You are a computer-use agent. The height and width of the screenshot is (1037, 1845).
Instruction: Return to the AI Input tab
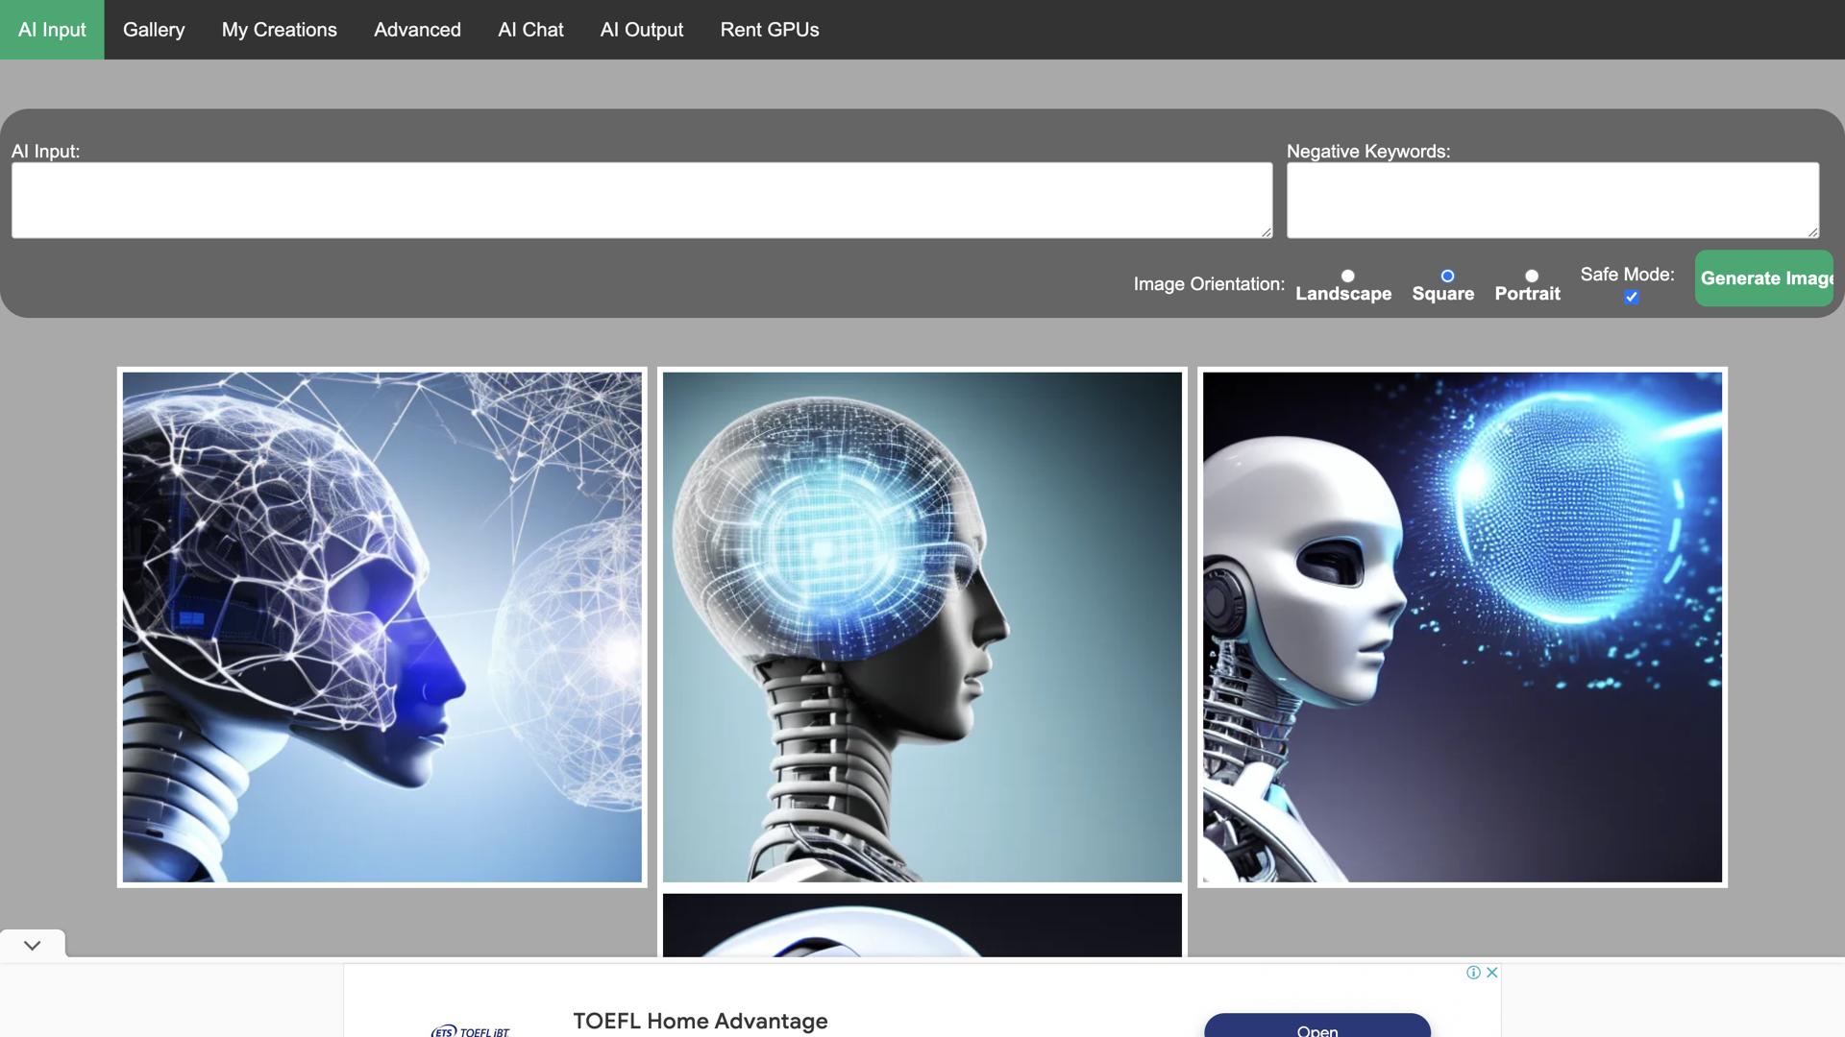tap(51, 29)
